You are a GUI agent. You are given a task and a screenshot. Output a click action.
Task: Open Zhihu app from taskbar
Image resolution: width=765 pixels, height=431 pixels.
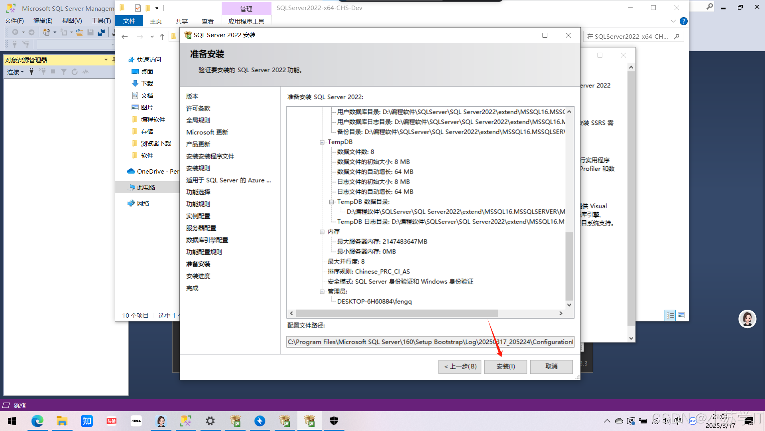pos(87,421)
